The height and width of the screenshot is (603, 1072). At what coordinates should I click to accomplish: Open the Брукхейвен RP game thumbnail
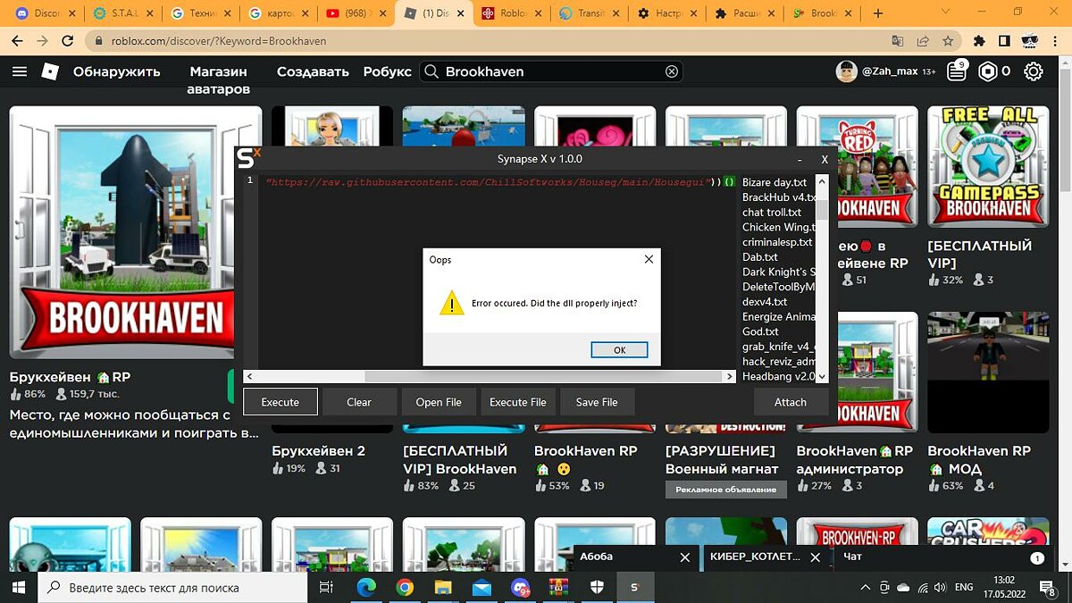[136, 232]
